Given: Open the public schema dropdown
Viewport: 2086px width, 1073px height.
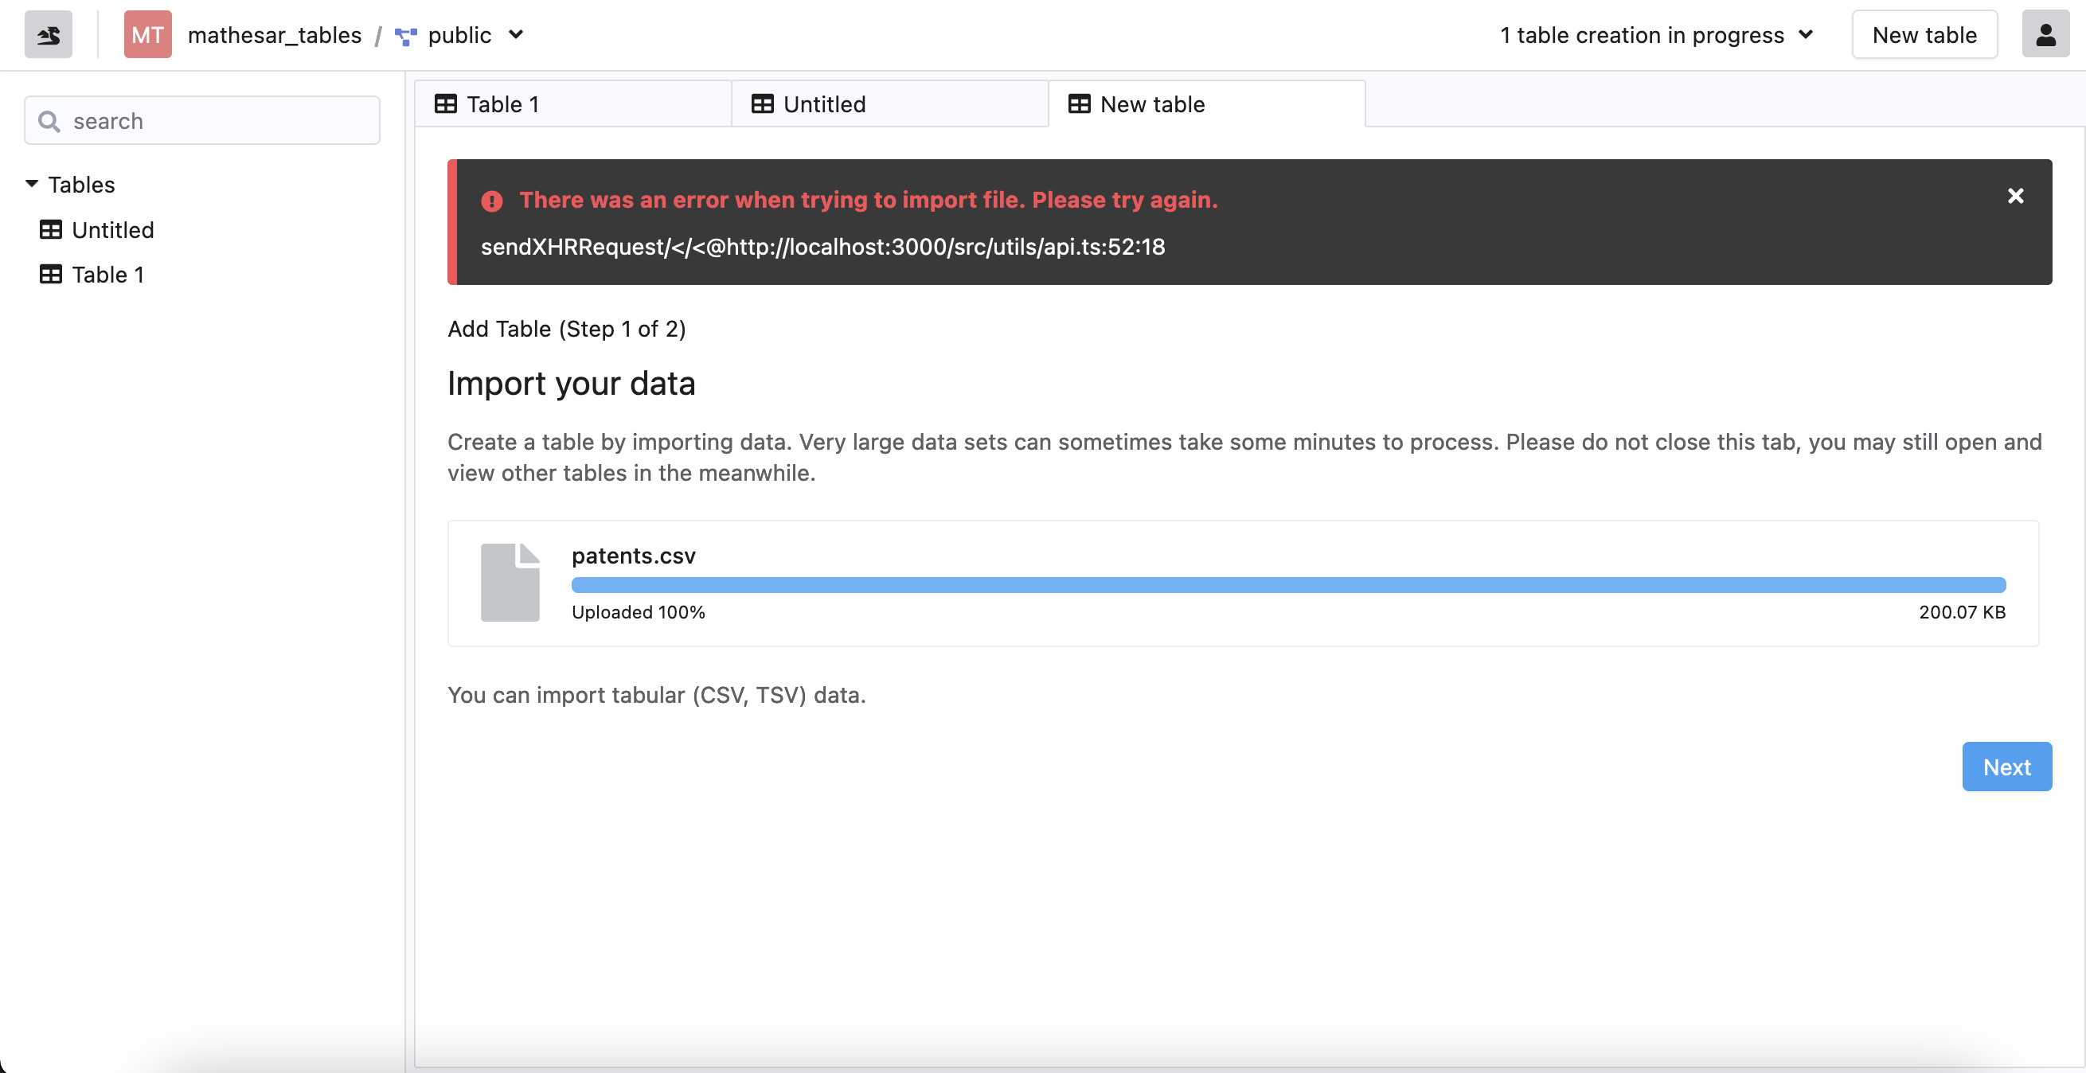Looking at the screenshot, I should click(x=518, y=36).
